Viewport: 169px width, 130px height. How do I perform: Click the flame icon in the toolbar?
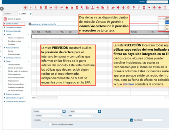[51, 7]
